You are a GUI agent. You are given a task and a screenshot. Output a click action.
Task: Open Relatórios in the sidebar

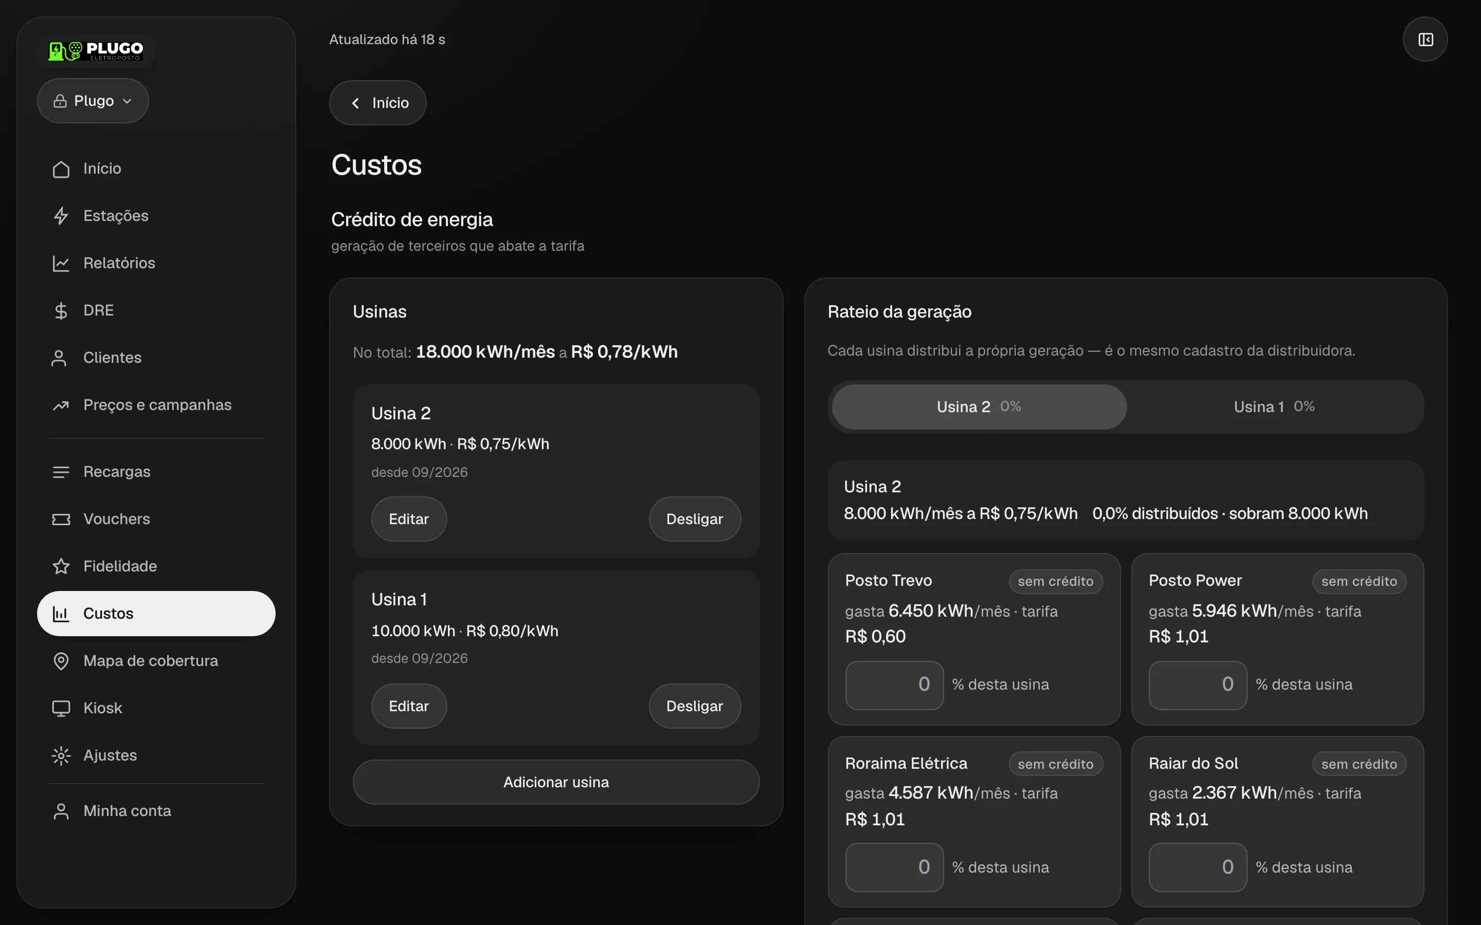click(156, 264)
